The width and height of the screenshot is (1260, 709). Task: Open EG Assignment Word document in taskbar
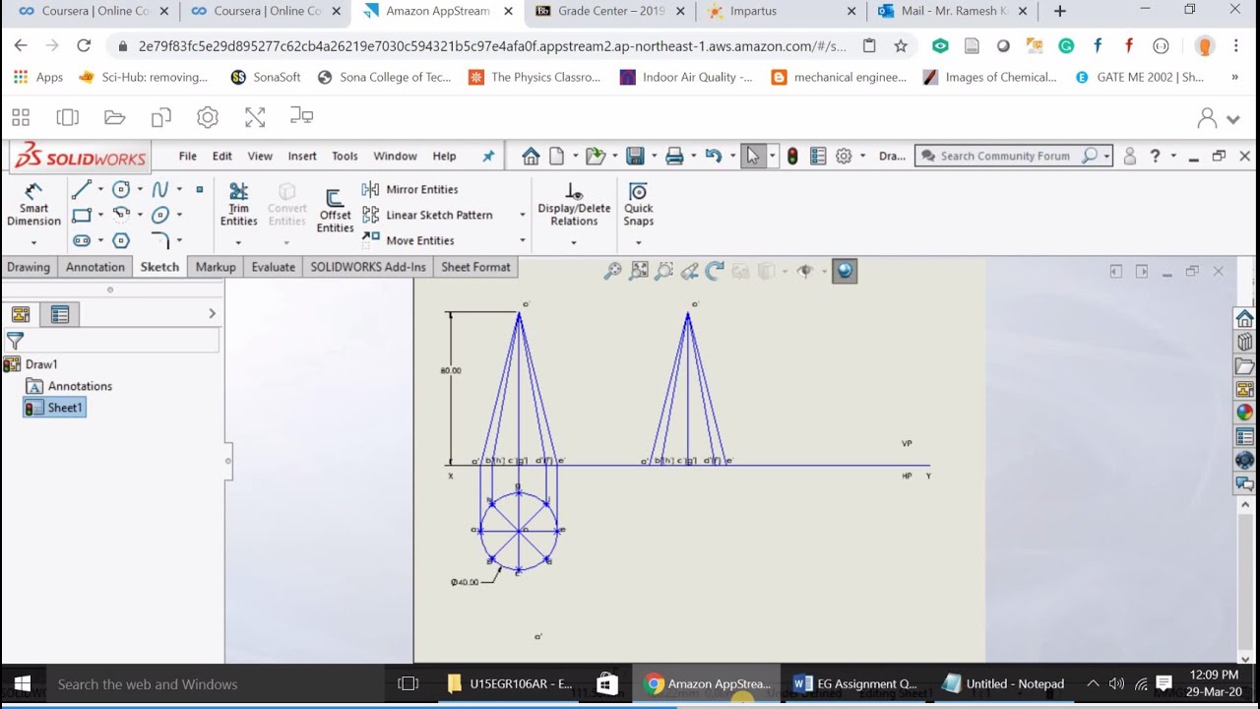click(854, 683)
